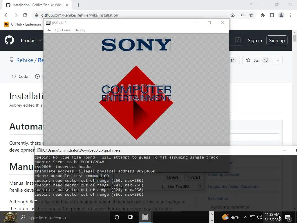
Task: Open the File menu in pSX
Action: [x=48, y=30]
